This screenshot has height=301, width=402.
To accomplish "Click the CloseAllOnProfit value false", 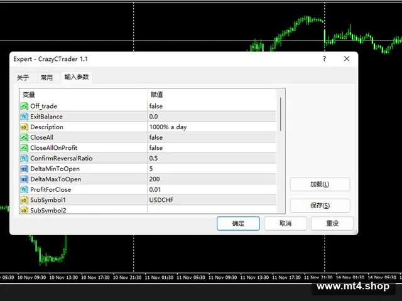I will 156,148.
